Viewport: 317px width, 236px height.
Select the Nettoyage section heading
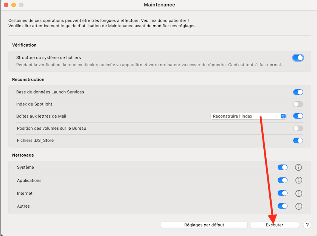(23, 155)
